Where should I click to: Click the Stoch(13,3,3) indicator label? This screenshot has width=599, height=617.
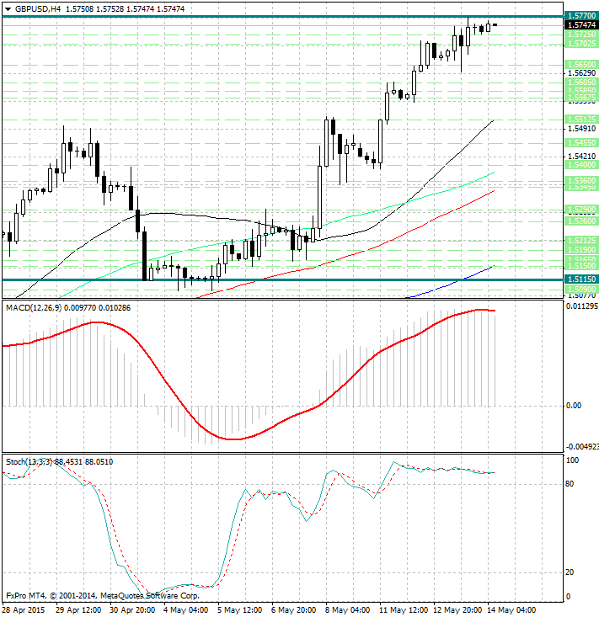point(29,461)
